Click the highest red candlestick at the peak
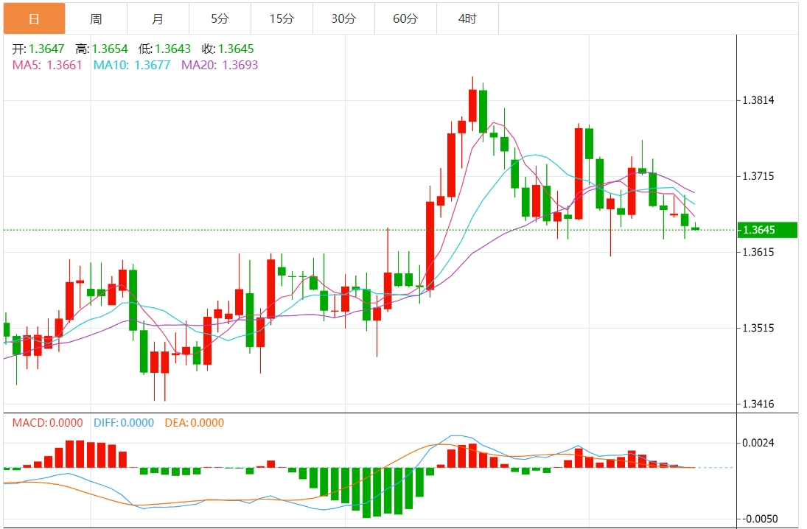 [472, 105]
